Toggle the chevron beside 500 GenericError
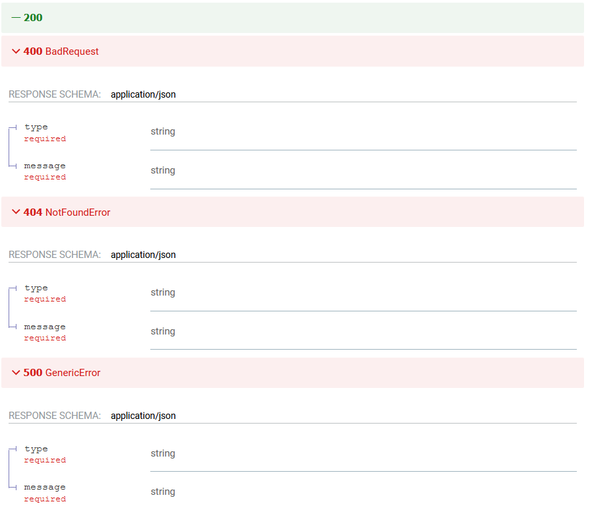Screen dimensions: 590x510 pos(16,373)
